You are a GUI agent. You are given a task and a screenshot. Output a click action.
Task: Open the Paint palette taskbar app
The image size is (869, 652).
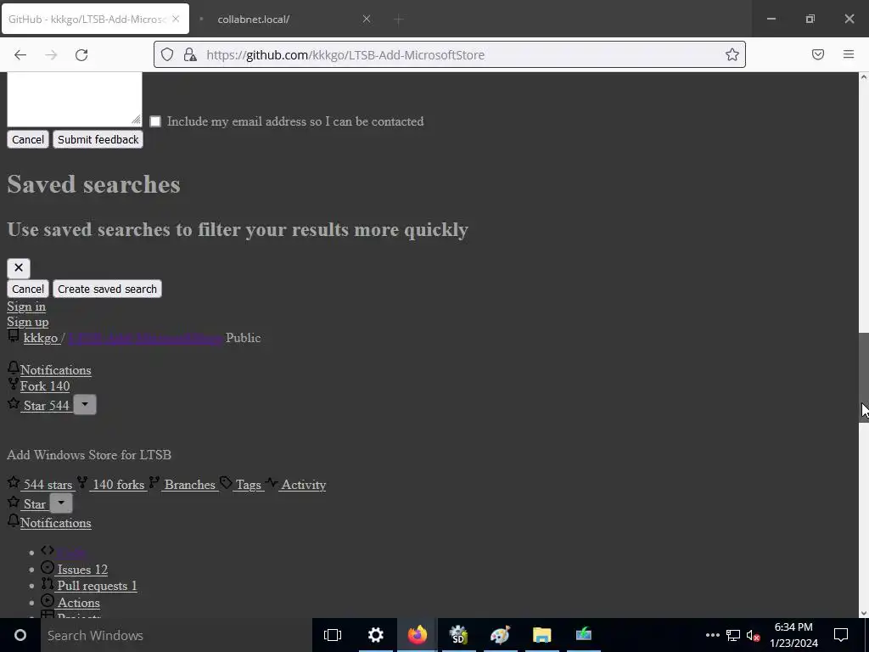point(500,635)
